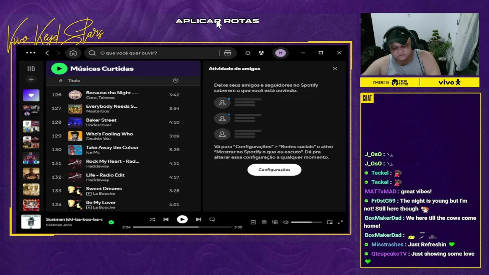Open the Browse icon in search bar

[228, 53]
